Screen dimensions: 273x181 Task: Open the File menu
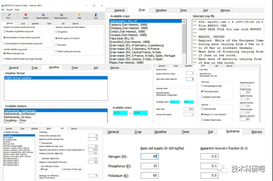[x=3, y=10]
